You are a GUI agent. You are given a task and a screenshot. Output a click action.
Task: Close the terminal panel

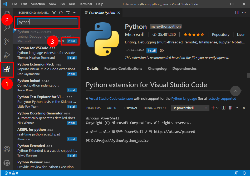point(244,108)
